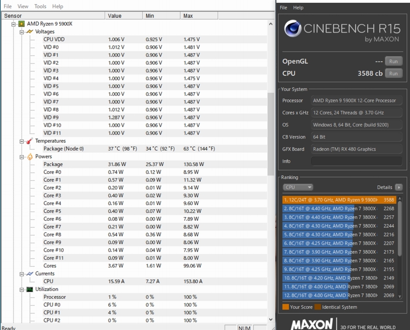This screenshot has width=410, height=330.
Task: Click the Details arrow button in Ranking
Action: pyautogui.click(x=398, y=187)
